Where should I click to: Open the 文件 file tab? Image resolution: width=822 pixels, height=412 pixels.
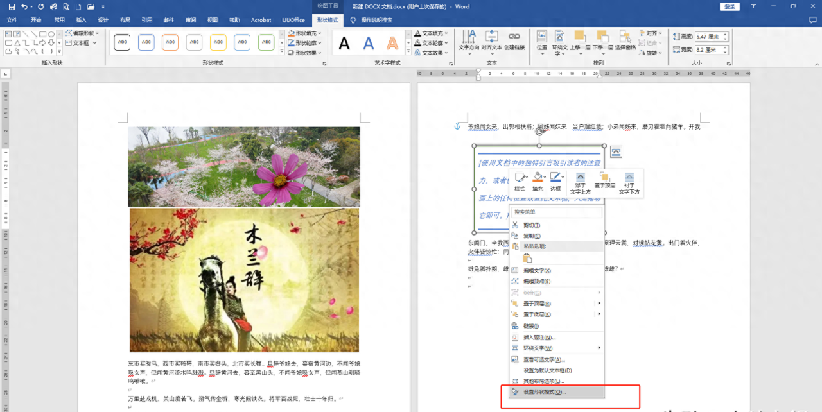coord(12,20)
